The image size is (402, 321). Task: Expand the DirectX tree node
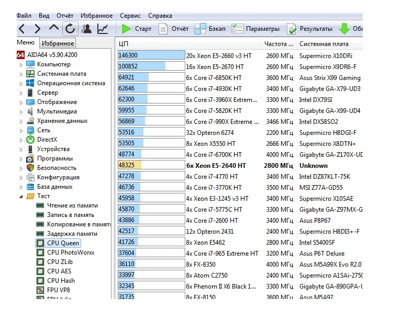(21, 140)
